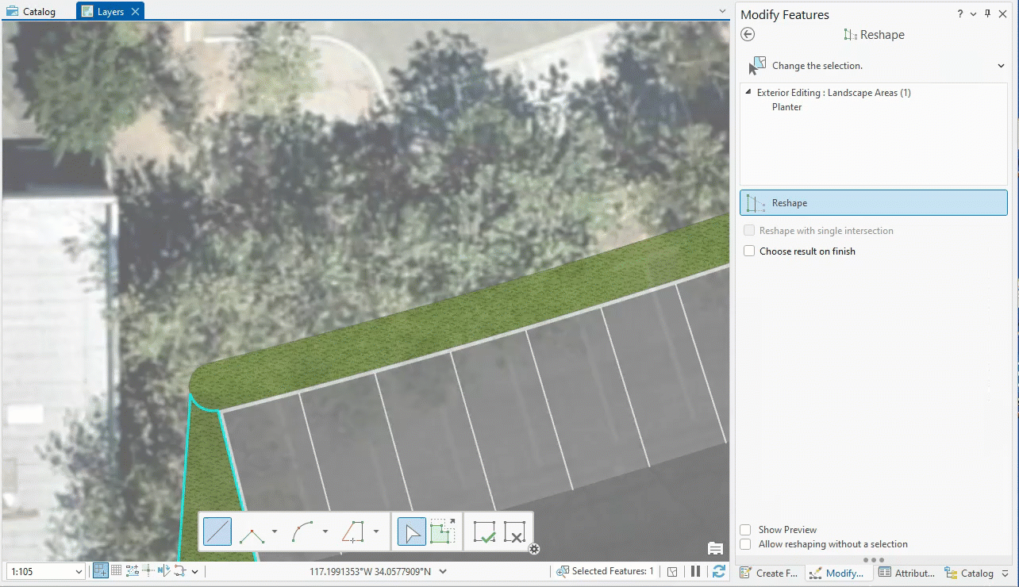
Task: Open the Modify Features pane options menu
Action: pos(974,14)
